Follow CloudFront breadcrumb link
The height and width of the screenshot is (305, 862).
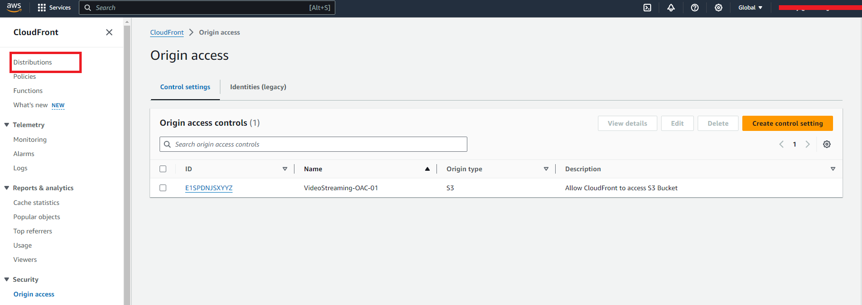pos(167,32)
